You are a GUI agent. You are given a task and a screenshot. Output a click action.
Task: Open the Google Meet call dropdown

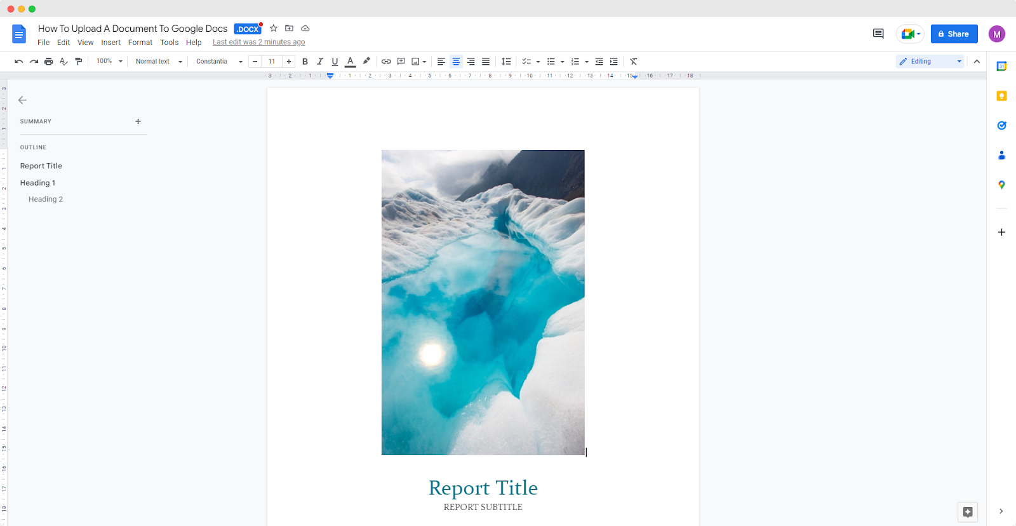click(x=910, y=34)
